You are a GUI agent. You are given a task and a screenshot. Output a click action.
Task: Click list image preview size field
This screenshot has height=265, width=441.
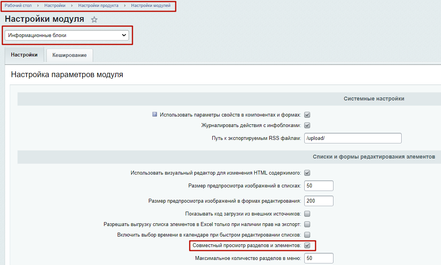pos(319,186)
